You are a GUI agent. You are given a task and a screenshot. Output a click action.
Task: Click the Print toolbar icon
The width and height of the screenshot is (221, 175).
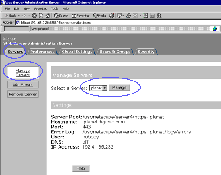point(128,16)
